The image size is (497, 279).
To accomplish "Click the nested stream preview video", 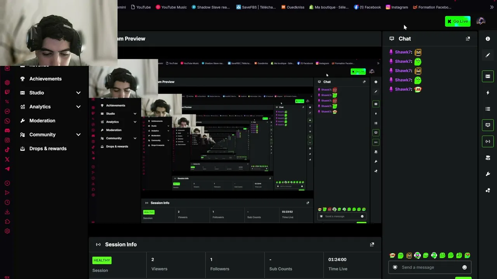I will click(x=235, y=141).
